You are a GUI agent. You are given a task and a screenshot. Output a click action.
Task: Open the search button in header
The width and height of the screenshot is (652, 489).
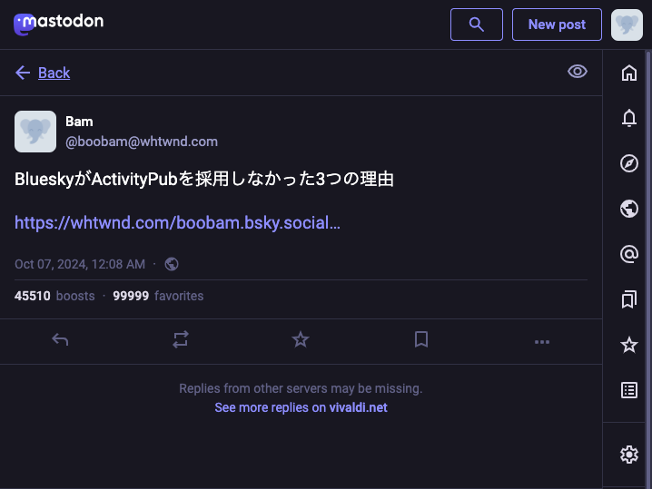click(x=476, y=24)
